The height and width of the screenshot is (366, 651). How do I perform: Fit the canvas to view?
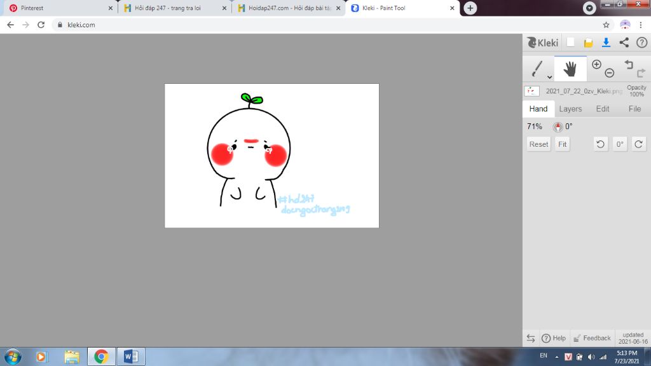click(x=562, y=144)
